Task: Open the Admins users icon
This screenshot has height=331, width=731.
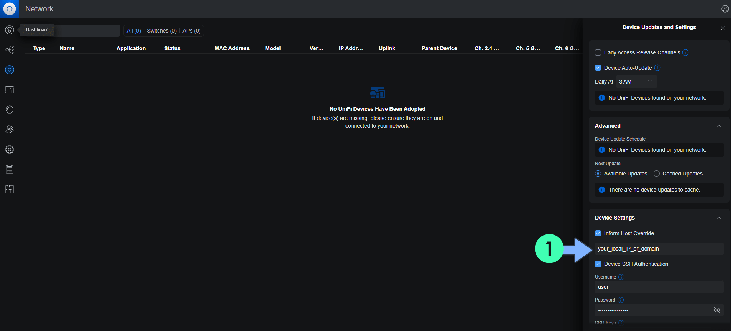Action: pyautogui.click(x=10, y=129)
